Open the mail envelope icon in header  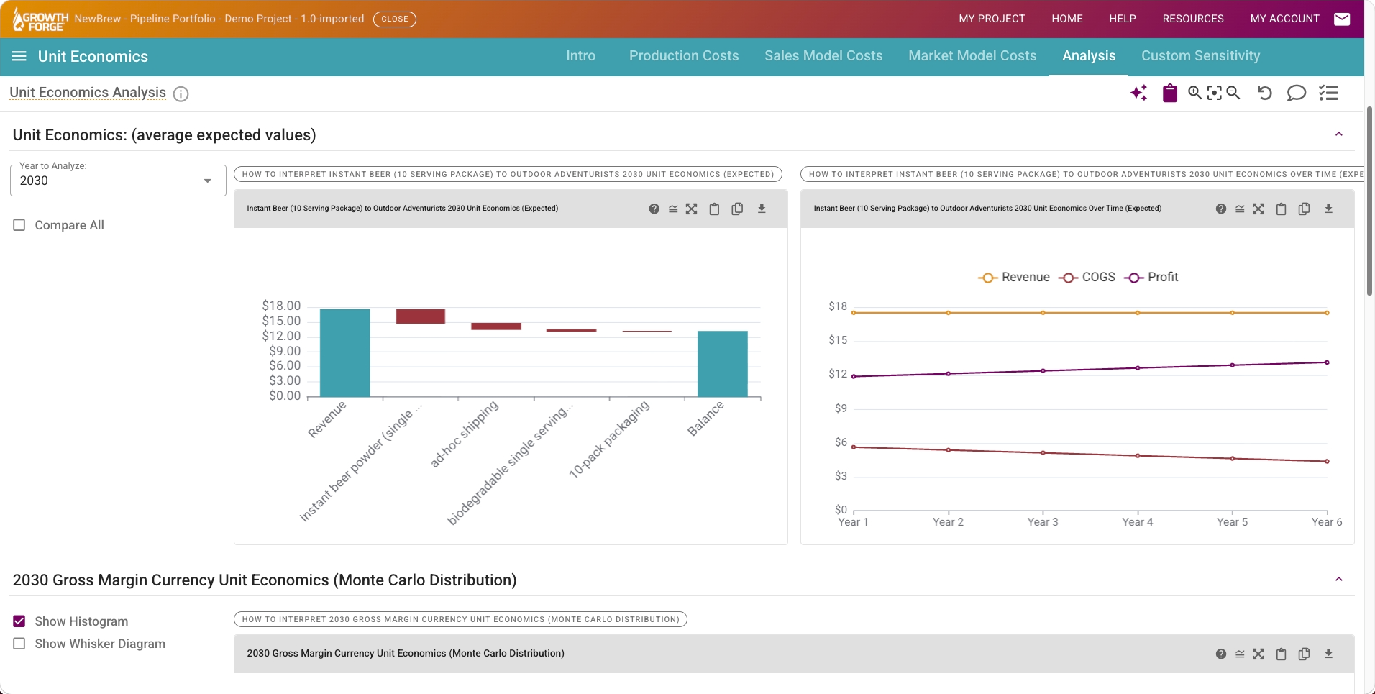[x=1342, y=19]
